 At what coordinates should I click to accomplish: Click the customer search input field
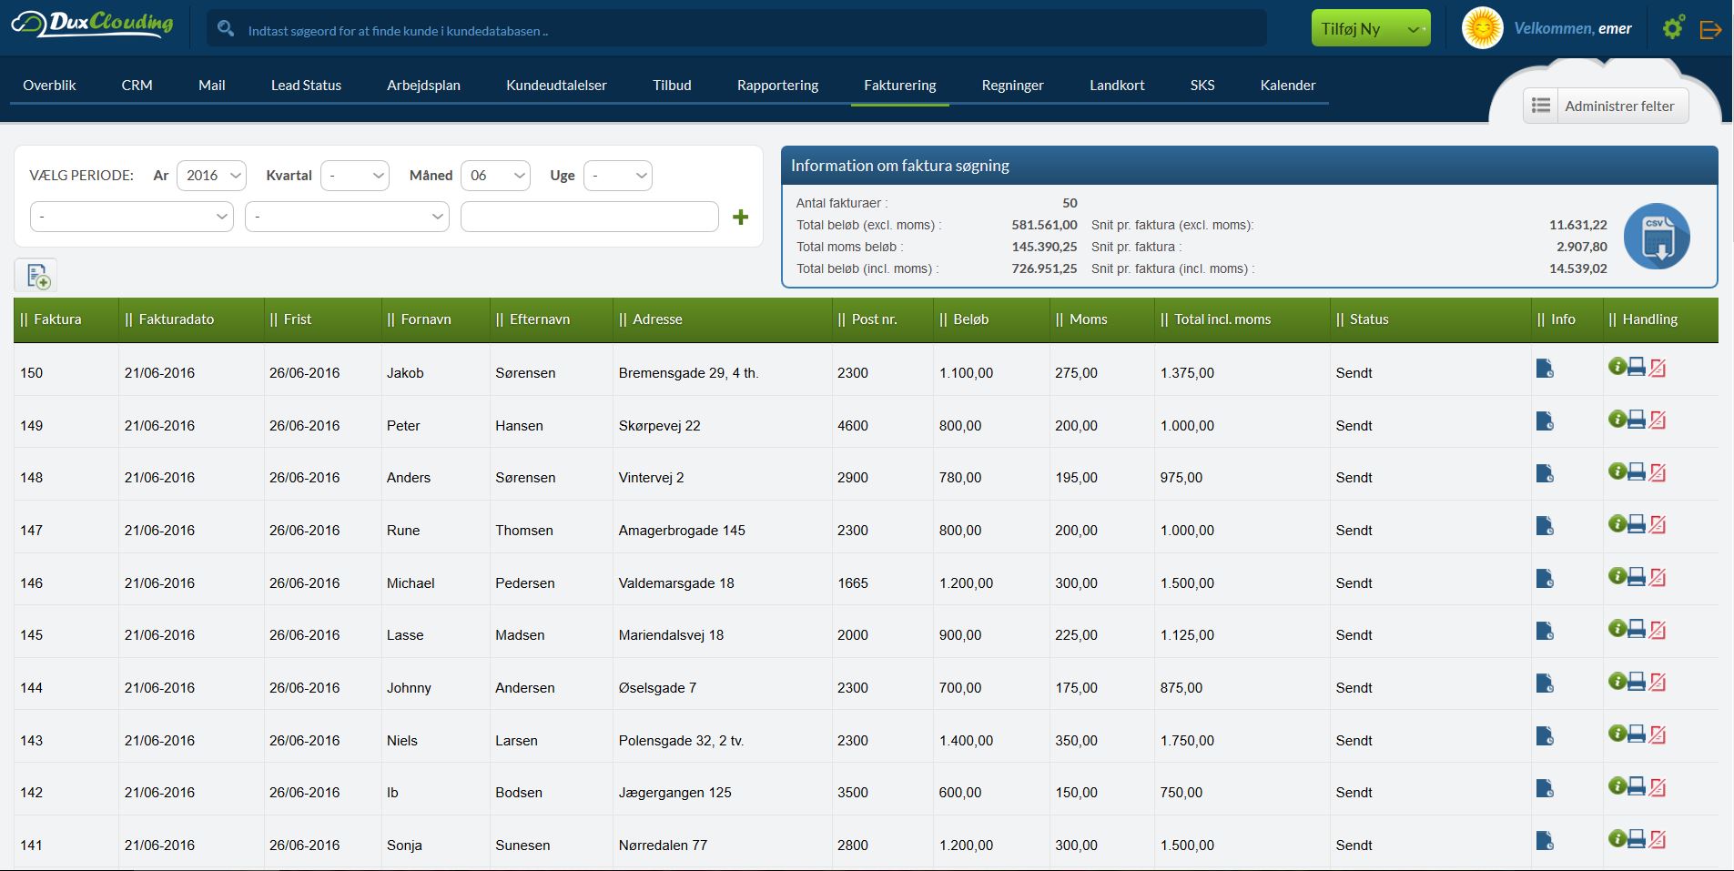(x=735, y=29)
